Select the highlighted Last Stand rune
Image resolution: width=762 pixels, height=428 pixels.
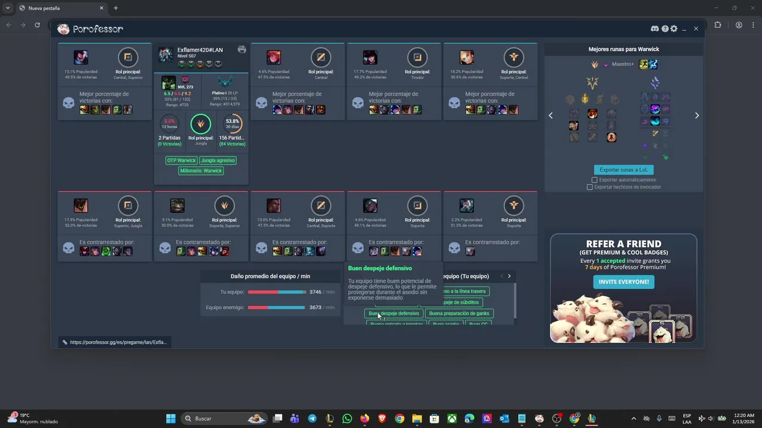point(611,137)
